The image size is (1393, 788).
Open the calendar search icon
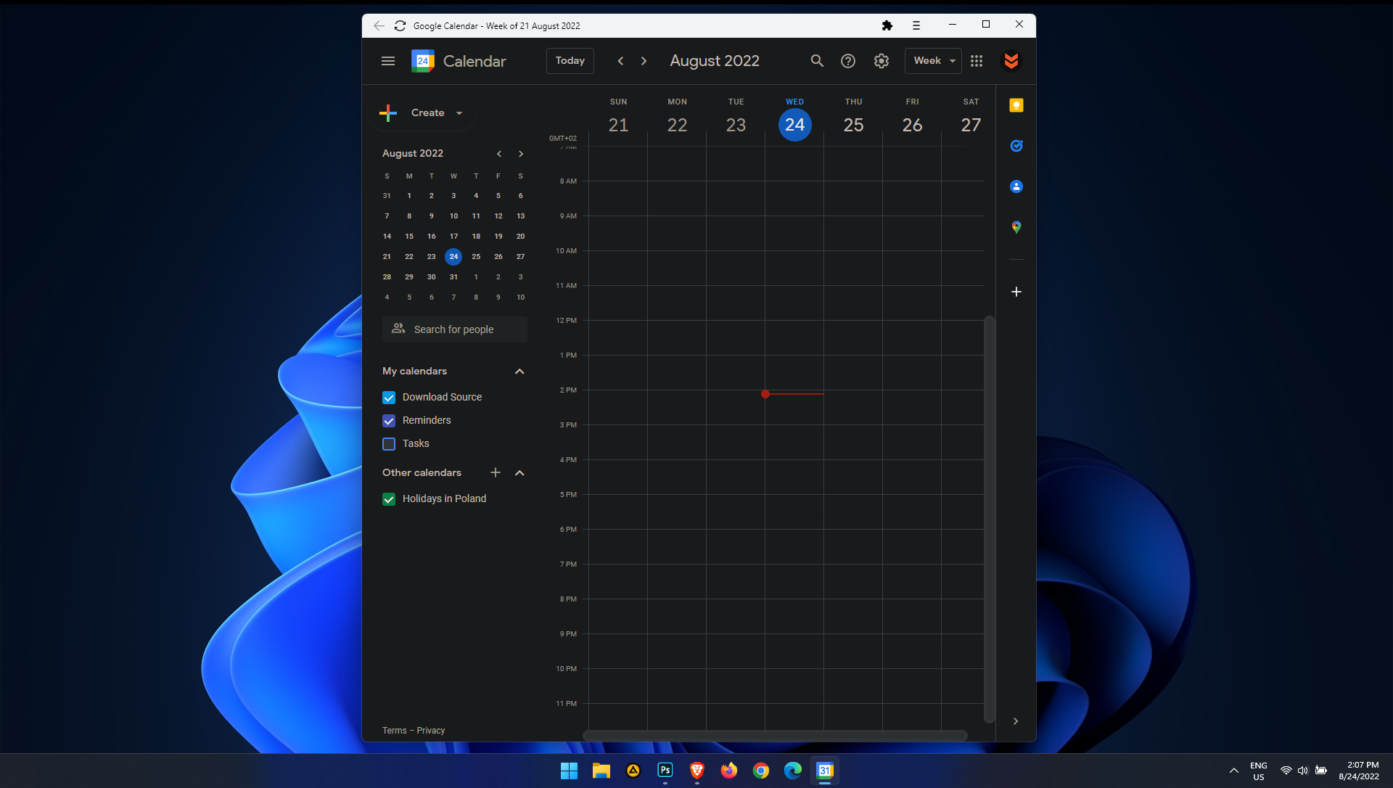pos(817,61)
